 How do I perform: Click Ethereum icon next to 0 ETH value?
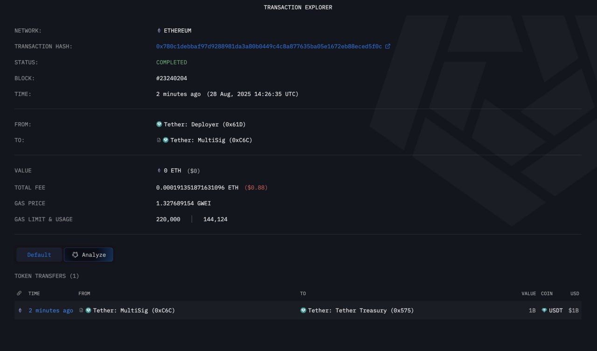tap(159, 171)
